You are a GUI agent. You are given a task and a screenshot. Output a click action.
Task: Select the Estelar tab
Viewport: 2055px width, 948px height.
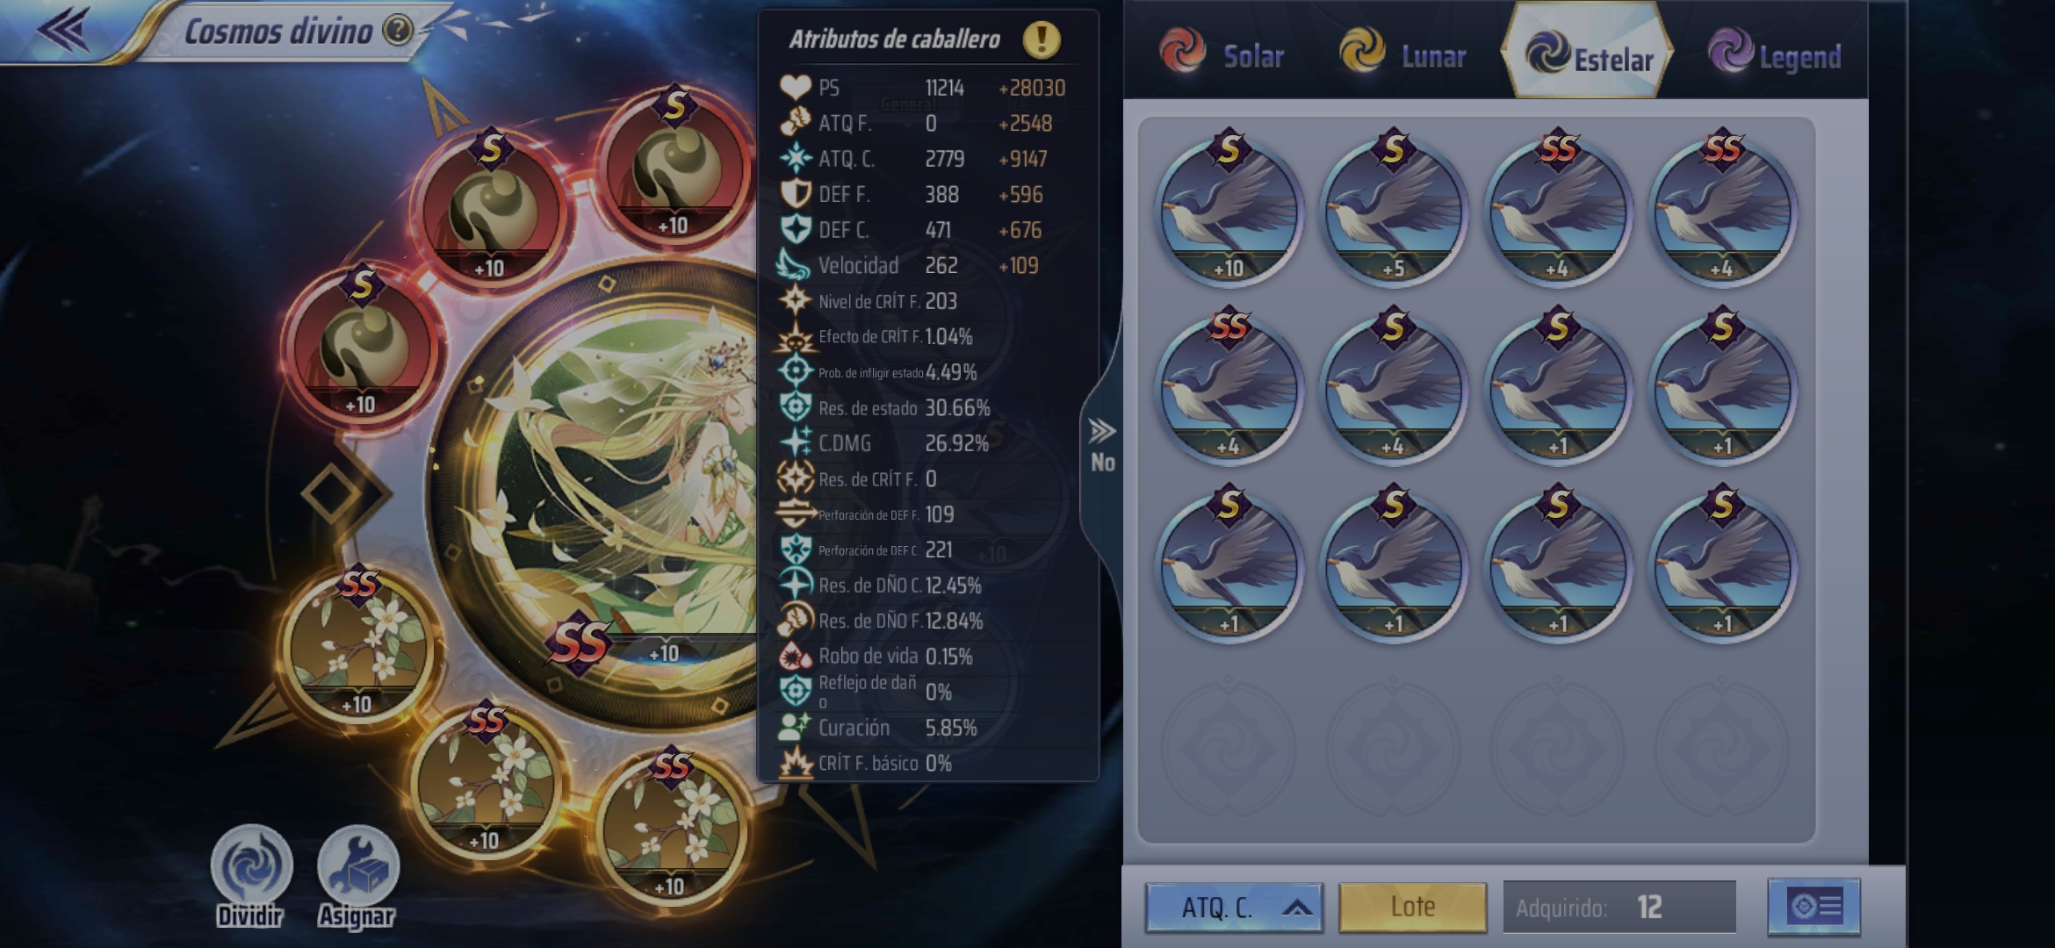click(1588, 53)
